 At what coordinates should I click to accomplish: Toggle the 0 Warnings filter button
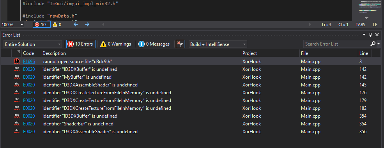[116, 44]
